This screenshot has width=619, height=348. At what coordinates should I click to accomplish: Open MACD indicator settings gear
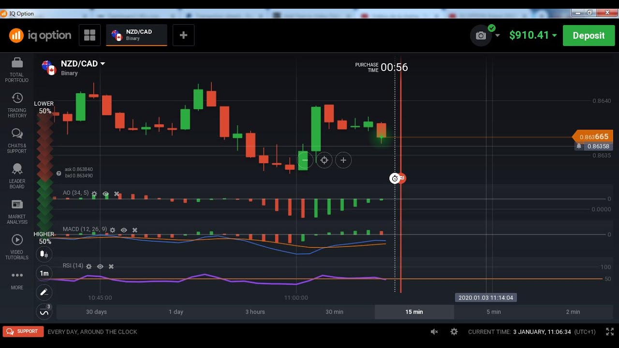(113, 231)
